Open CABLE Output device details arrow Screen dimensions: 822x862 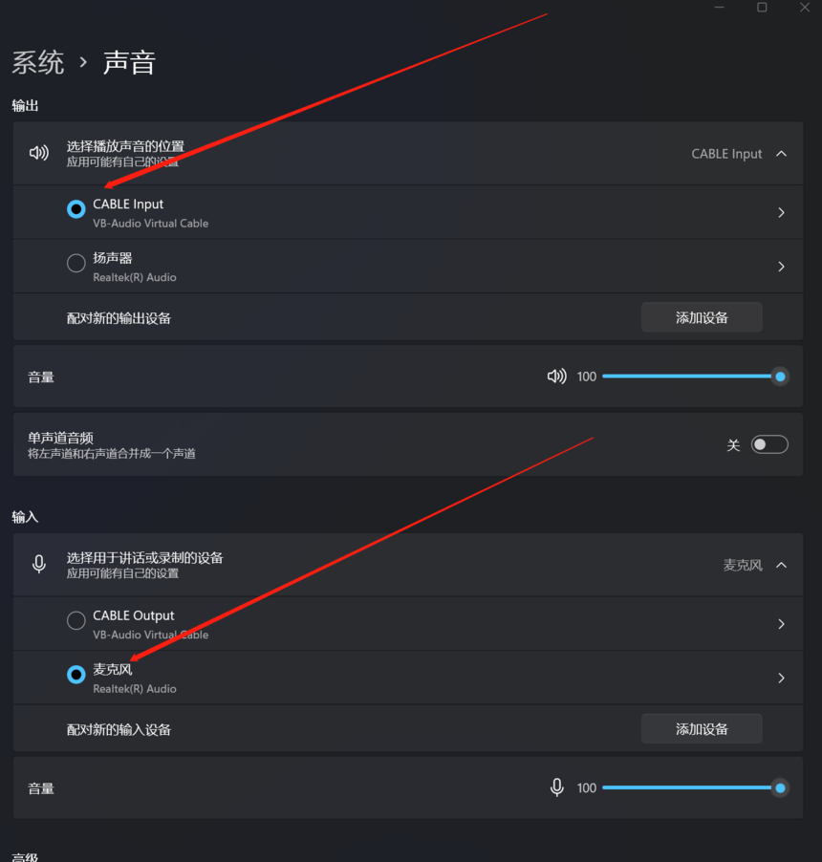781,623
